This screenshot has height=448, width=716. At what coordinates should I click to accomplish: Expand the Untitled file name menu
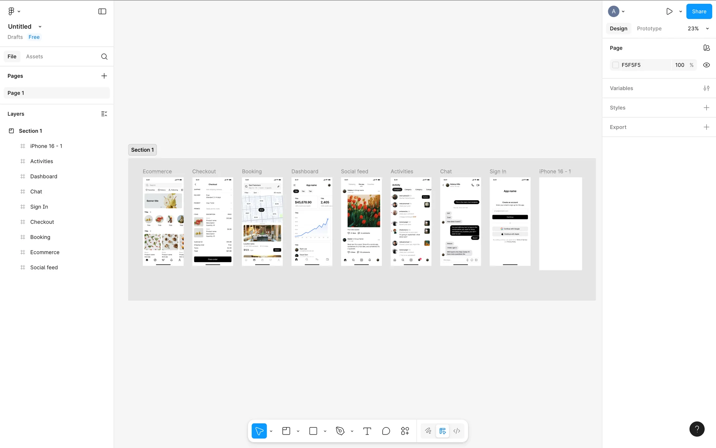(40, 27)
